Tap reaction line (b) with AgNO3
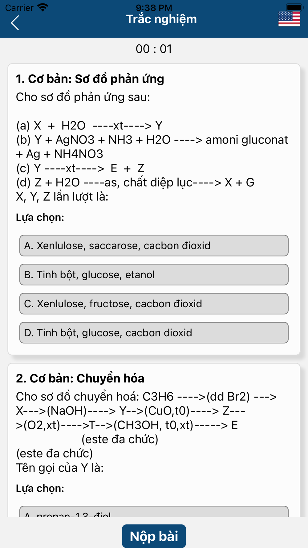 tap(152, 147)
